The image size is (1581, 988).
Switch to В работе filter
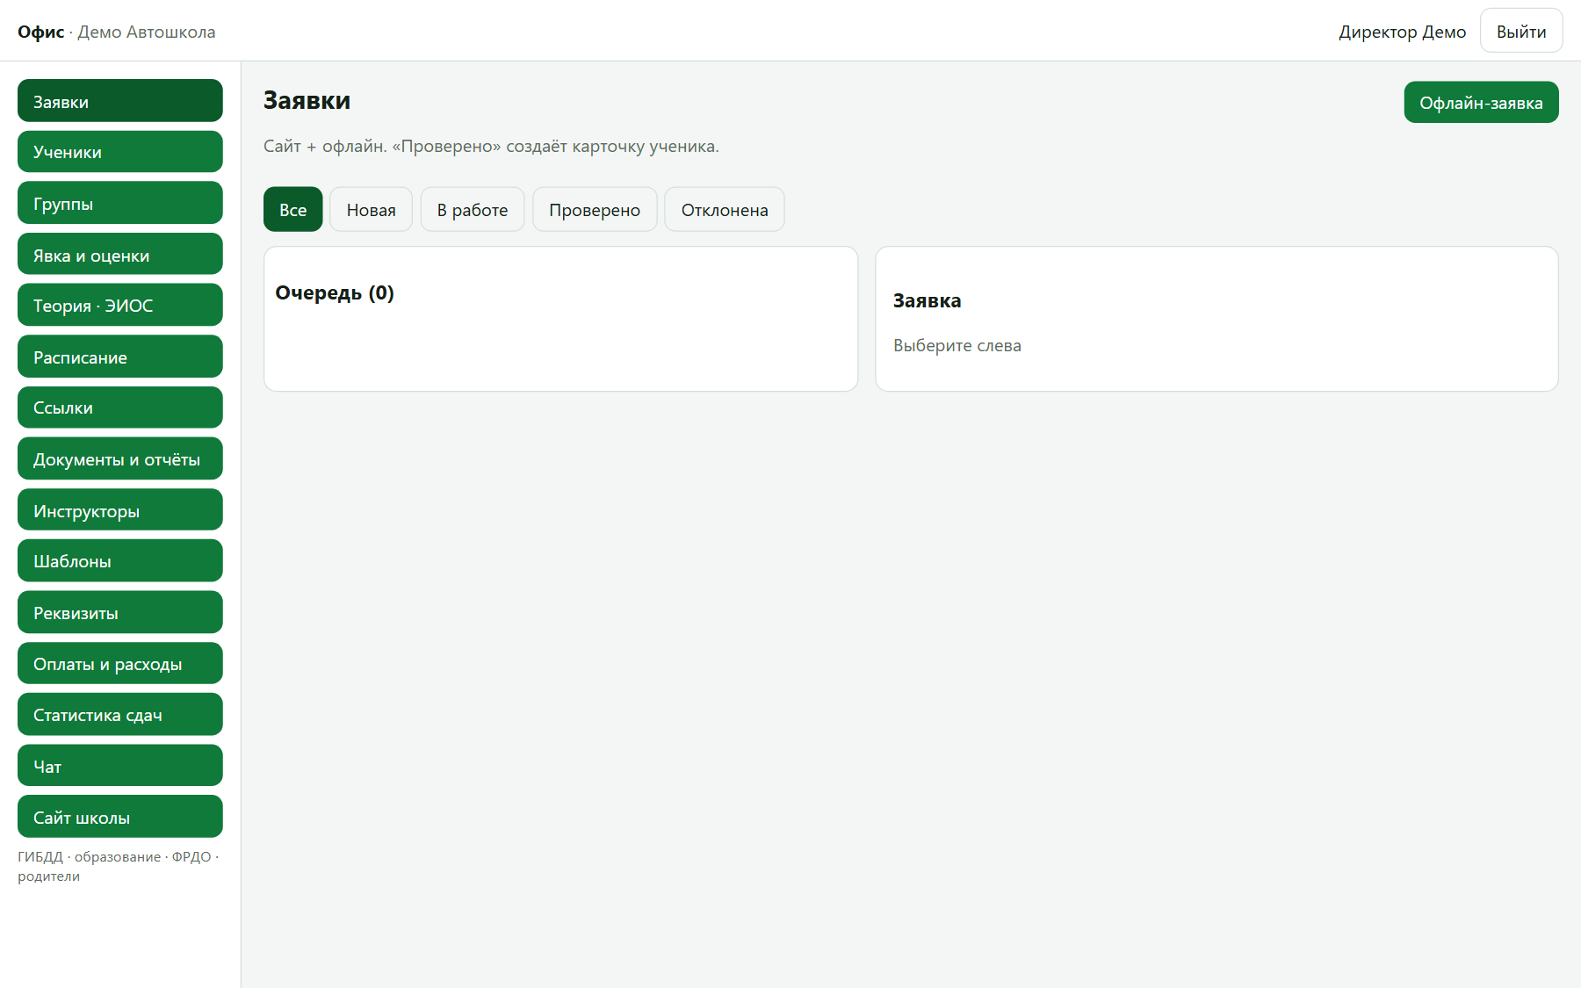473,209
